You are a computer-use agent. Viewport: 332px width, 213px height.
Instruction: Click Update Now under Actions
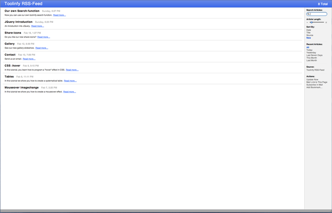click(312, 80)
